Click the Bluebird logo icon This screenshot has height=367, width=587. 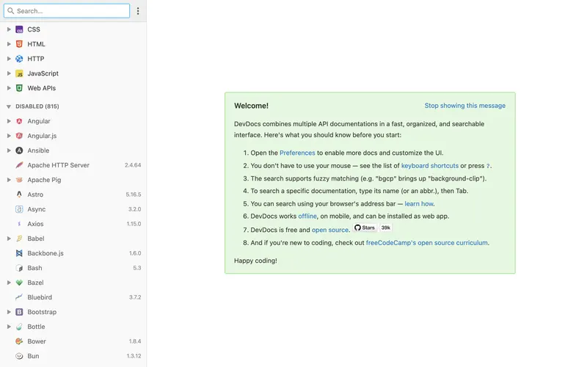19,297
